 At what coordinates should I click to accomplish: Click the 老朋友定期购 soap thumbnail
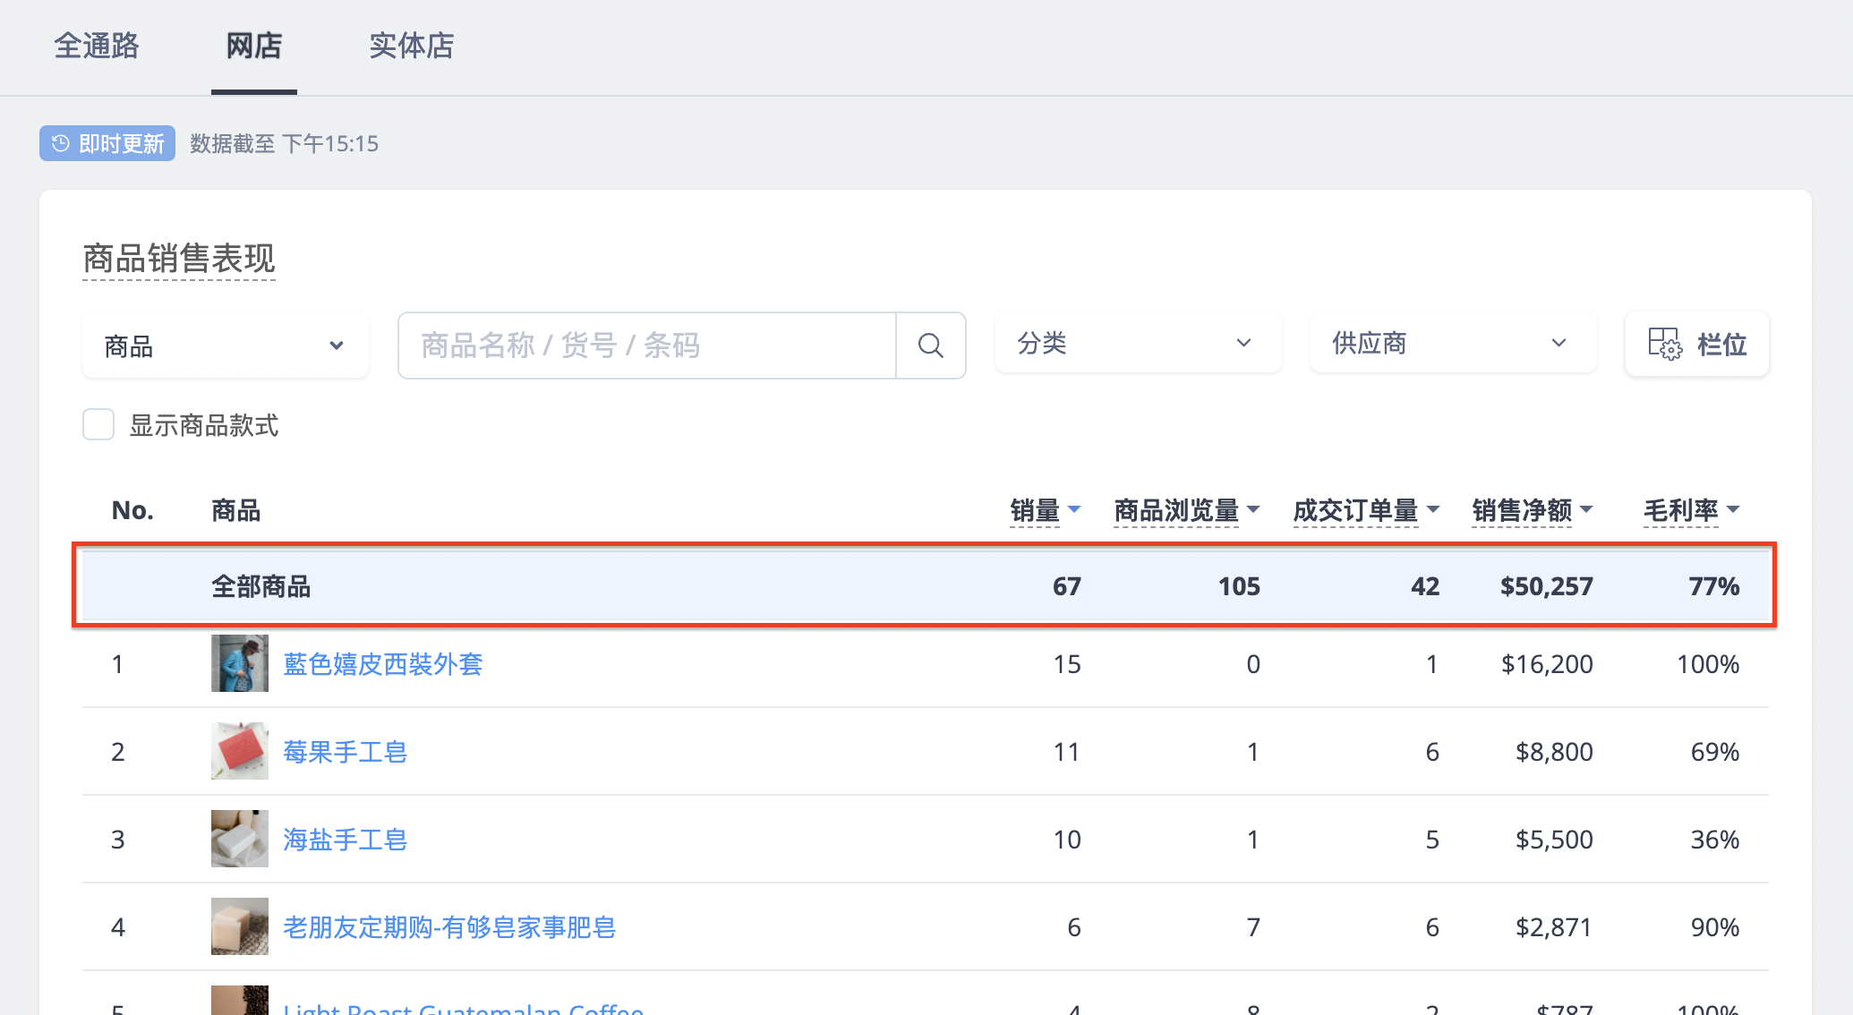[x=240, y=926]
